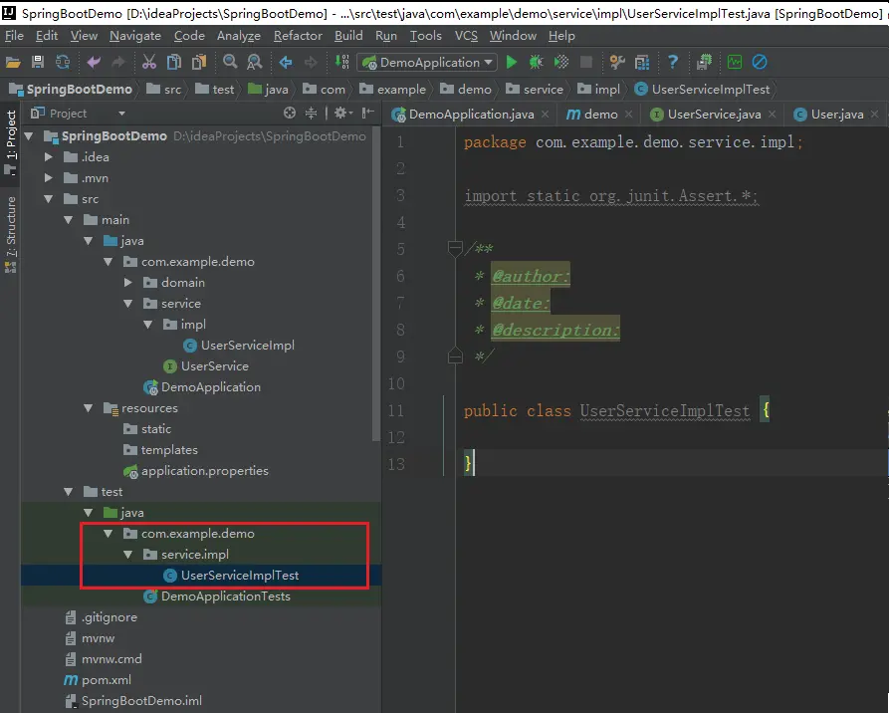The width and height of the screenshot is (889, 713).
Task: Open the Structure tool window tab
Action: tap(10, 235)
